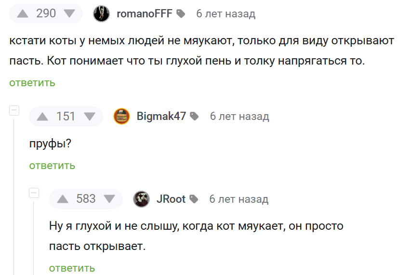Image resolution: width=398 pixels, height=275 pixels.
Task: Collapse the Bigmak47 comment thread
Action: pyautogui.click(x=14, y=110)
